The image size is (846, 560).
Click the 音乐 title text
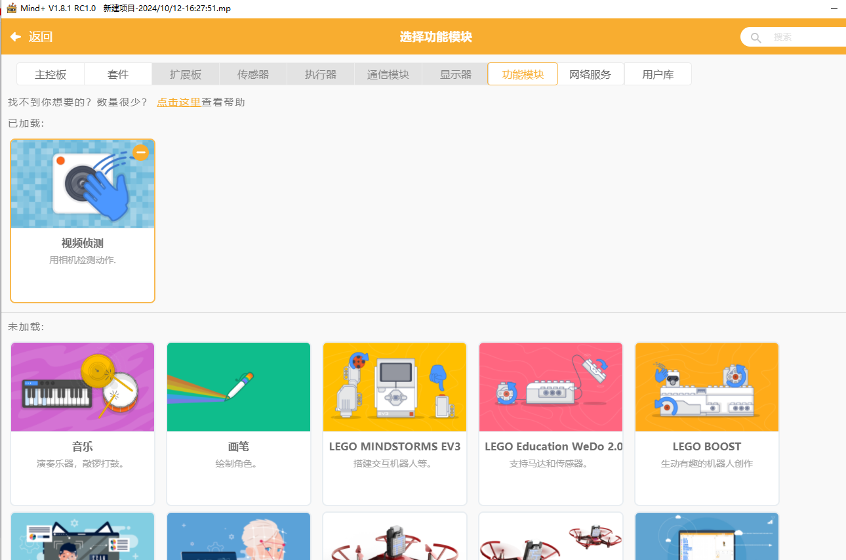[x=83, y=446]
